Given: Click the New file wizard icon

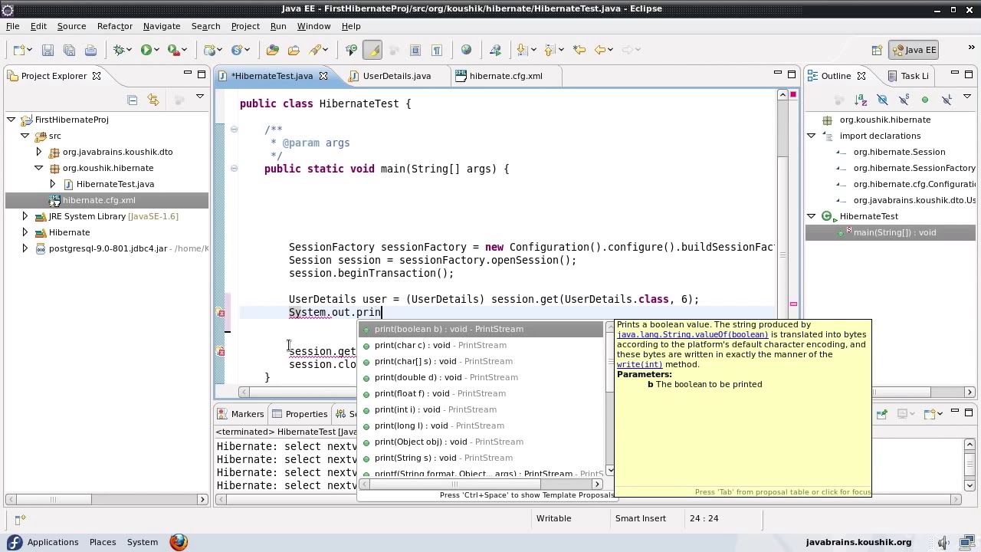Looking at the screenshot, I should (x=18, y=50).
